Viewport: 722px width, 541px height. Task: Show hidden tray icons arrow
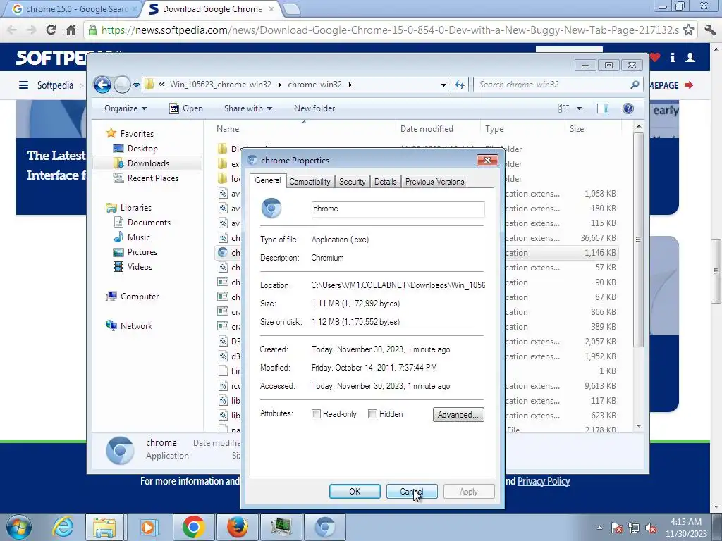click(599, 528)
